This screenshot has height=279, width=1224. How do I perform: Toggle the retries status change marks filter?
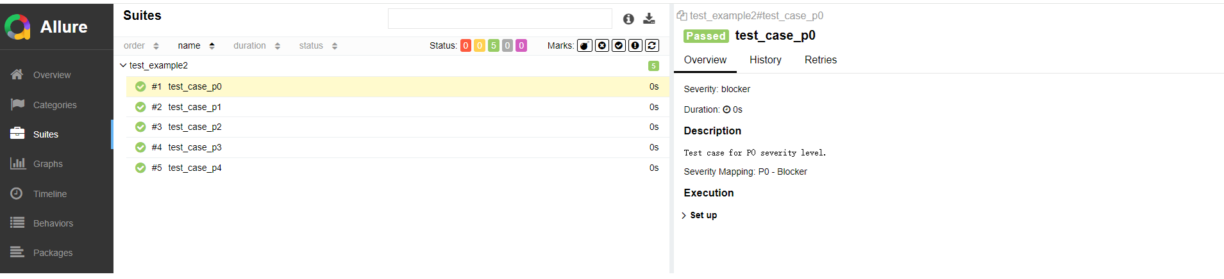coord(652,45)
